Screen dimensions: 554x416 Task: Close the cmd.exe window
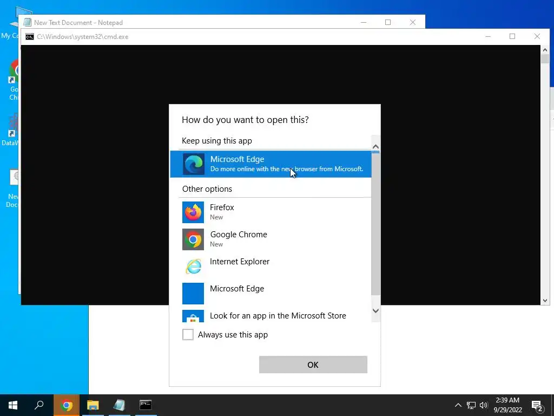click(x=537, y=36)
